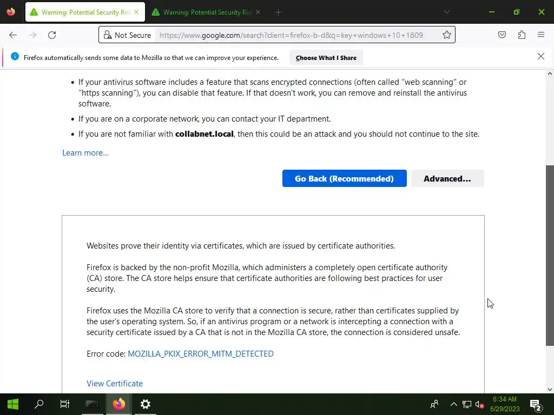554x415 pixels.
Task: Dismiss the data sharing notification bar
Action: coord(541,56)
